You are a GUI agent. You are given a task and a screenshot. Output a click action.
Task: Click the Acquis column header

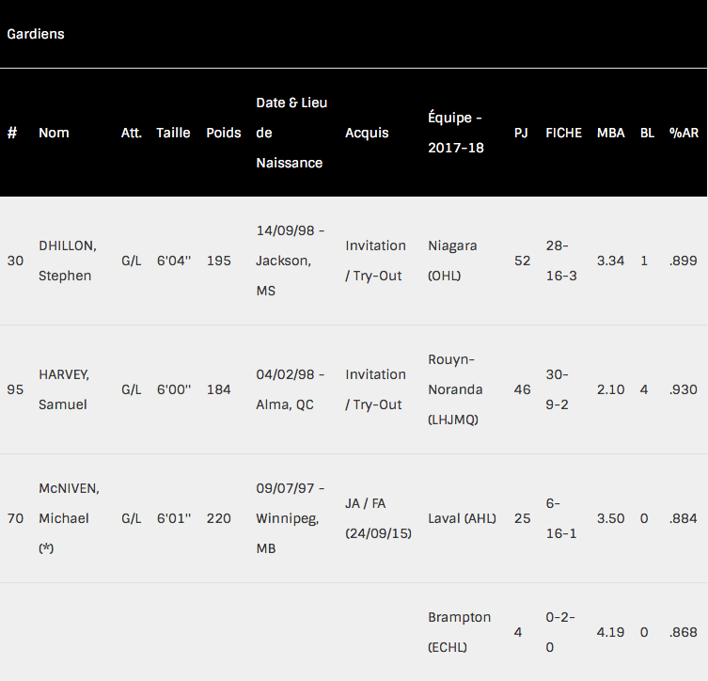point(367,133)
